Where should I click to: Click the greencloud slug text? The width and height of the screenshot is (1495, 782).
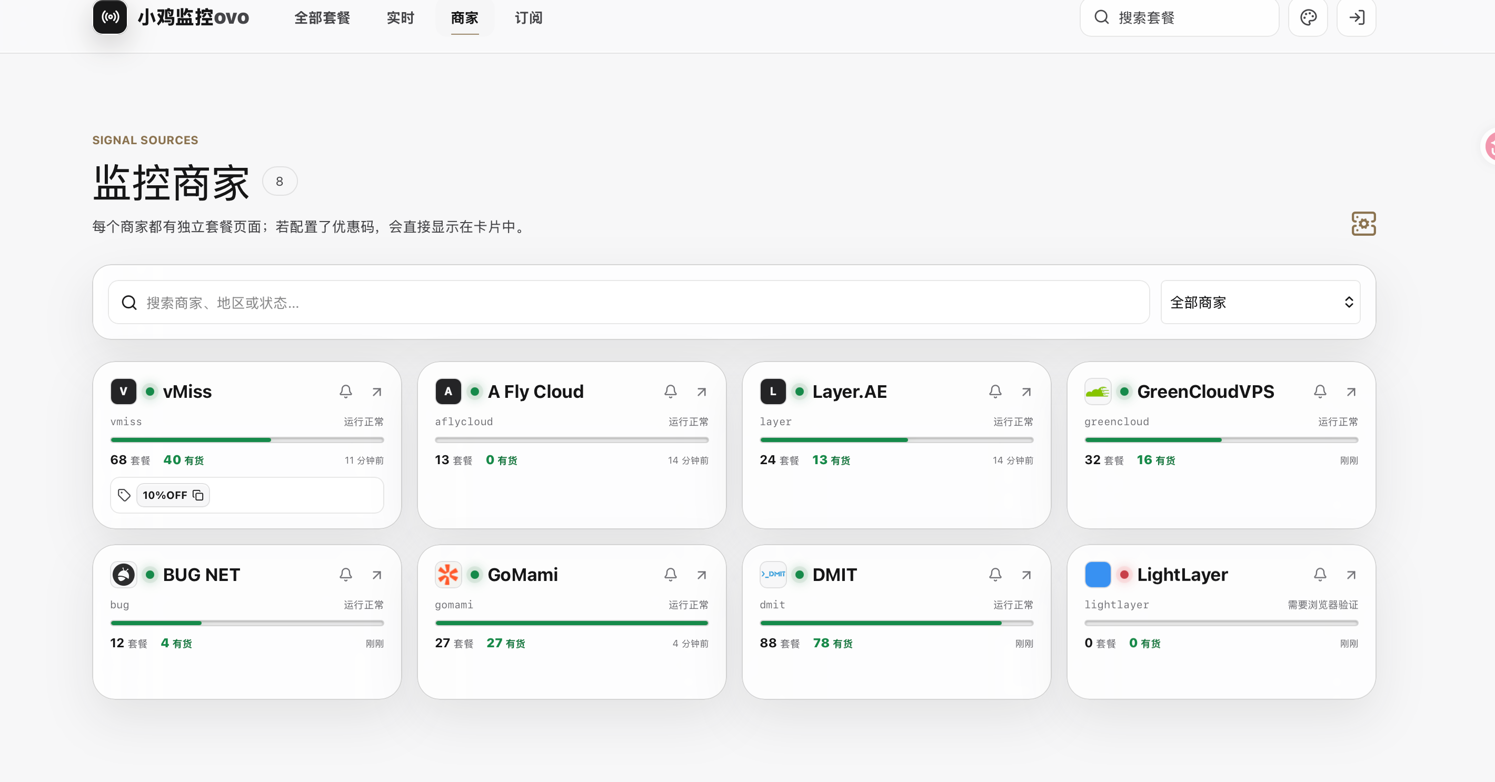click(1117, 422)
